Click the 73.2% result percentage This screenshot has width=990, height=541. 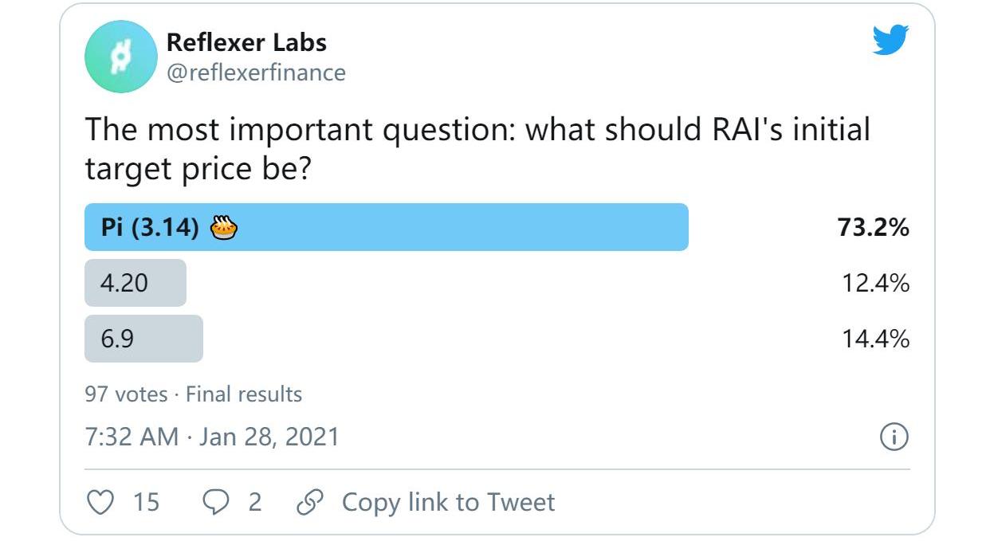(874, 228)
